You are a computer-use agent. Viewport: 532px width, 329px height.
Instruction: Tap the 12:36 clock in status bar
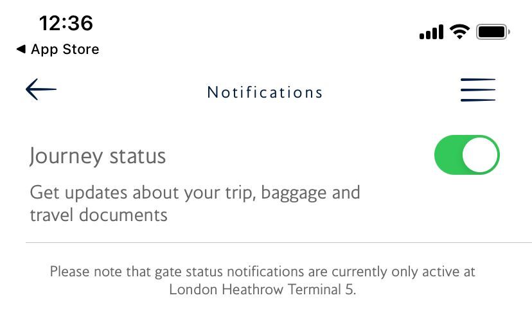click(x=66, y=23)
